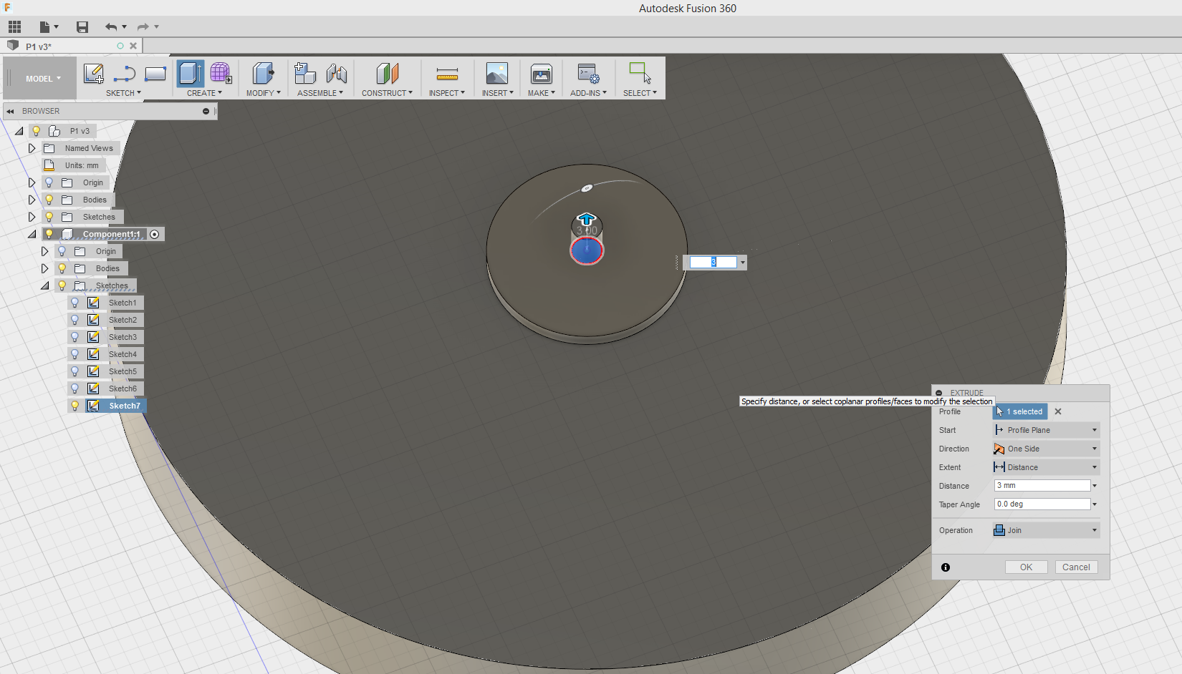Viewport: 1182px width, 674px height.
Task: Toggle visibility bulb of Sketch3
Action: coord(75,337)
